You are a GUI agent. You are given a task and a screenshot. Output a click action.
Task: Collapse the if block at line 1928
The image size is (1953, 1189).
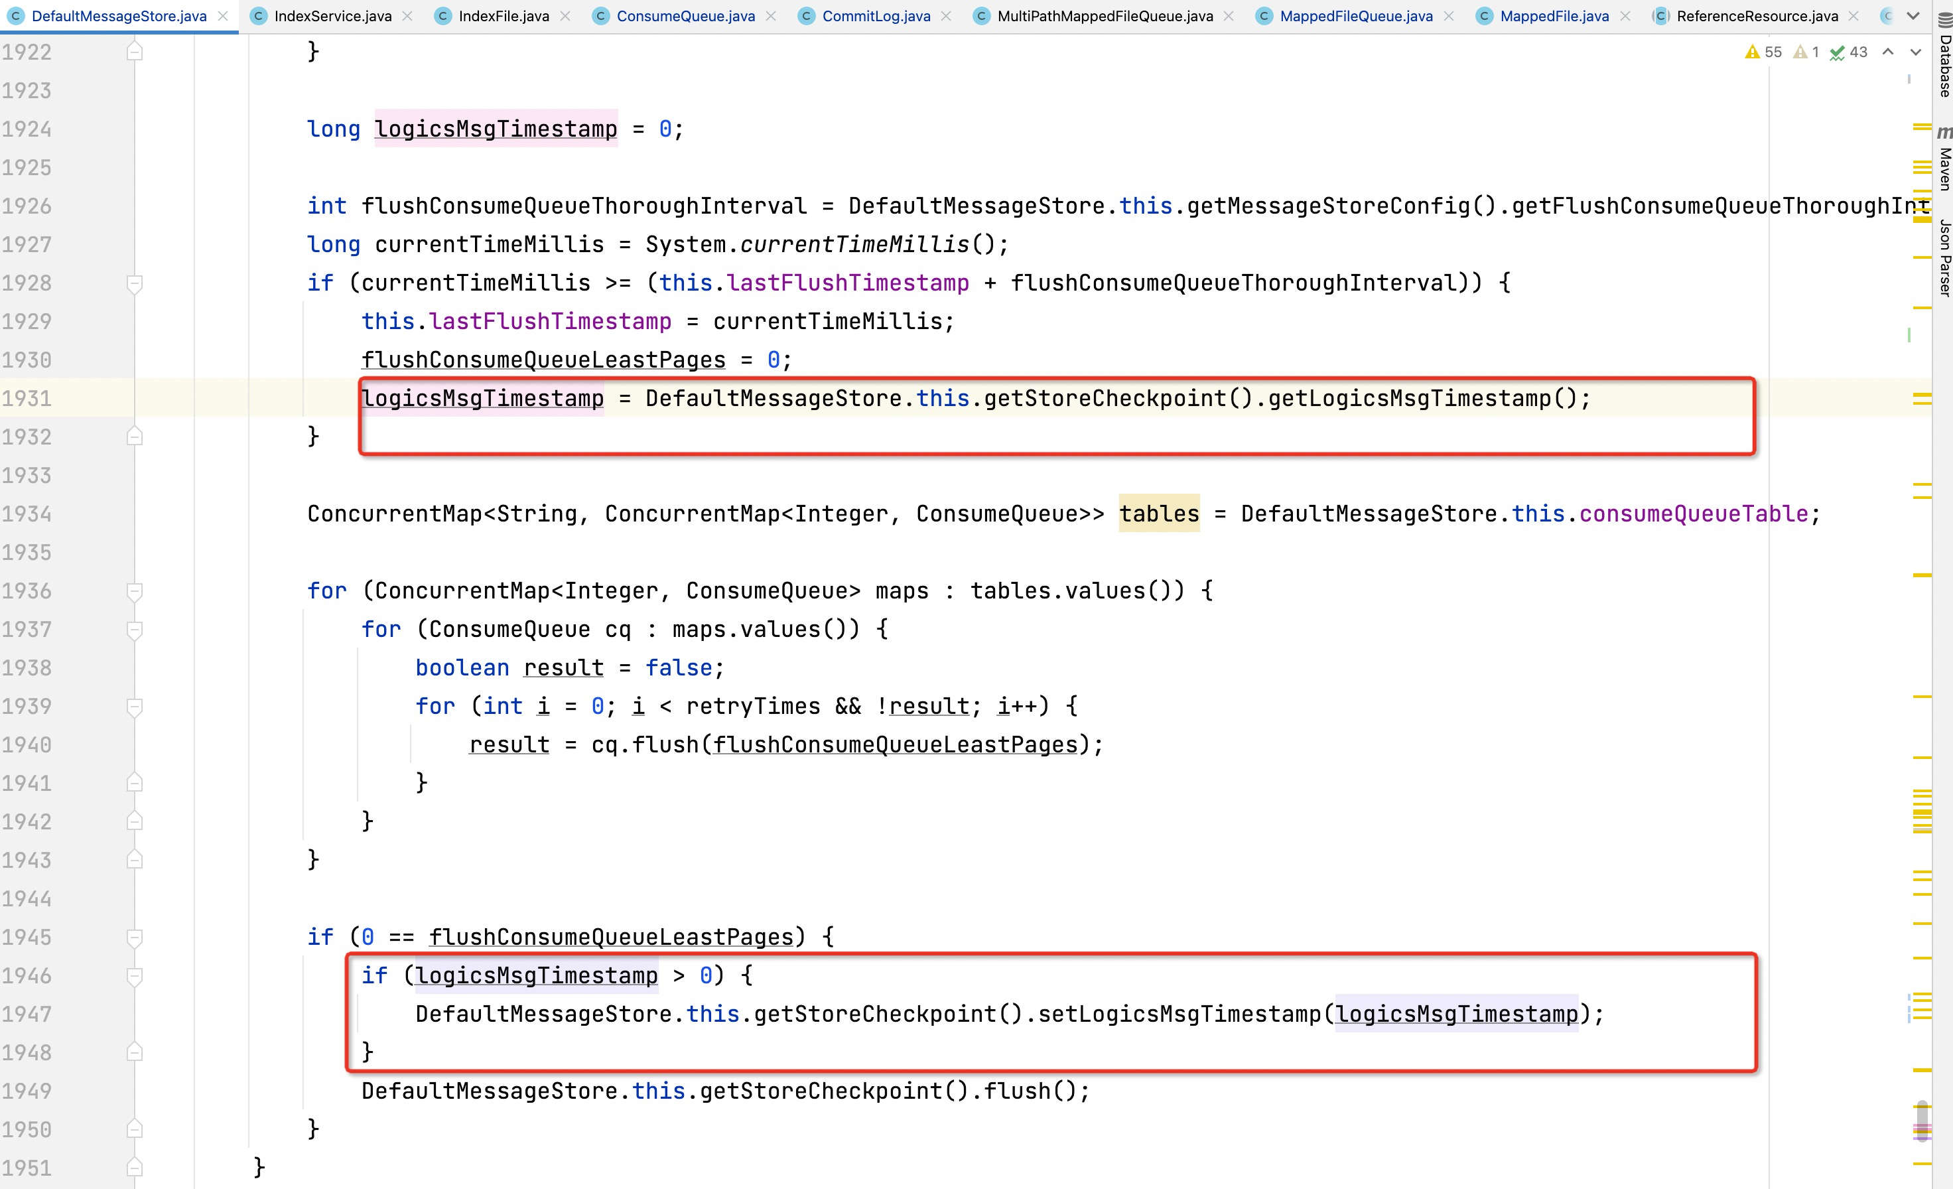(x=135, y=283)
